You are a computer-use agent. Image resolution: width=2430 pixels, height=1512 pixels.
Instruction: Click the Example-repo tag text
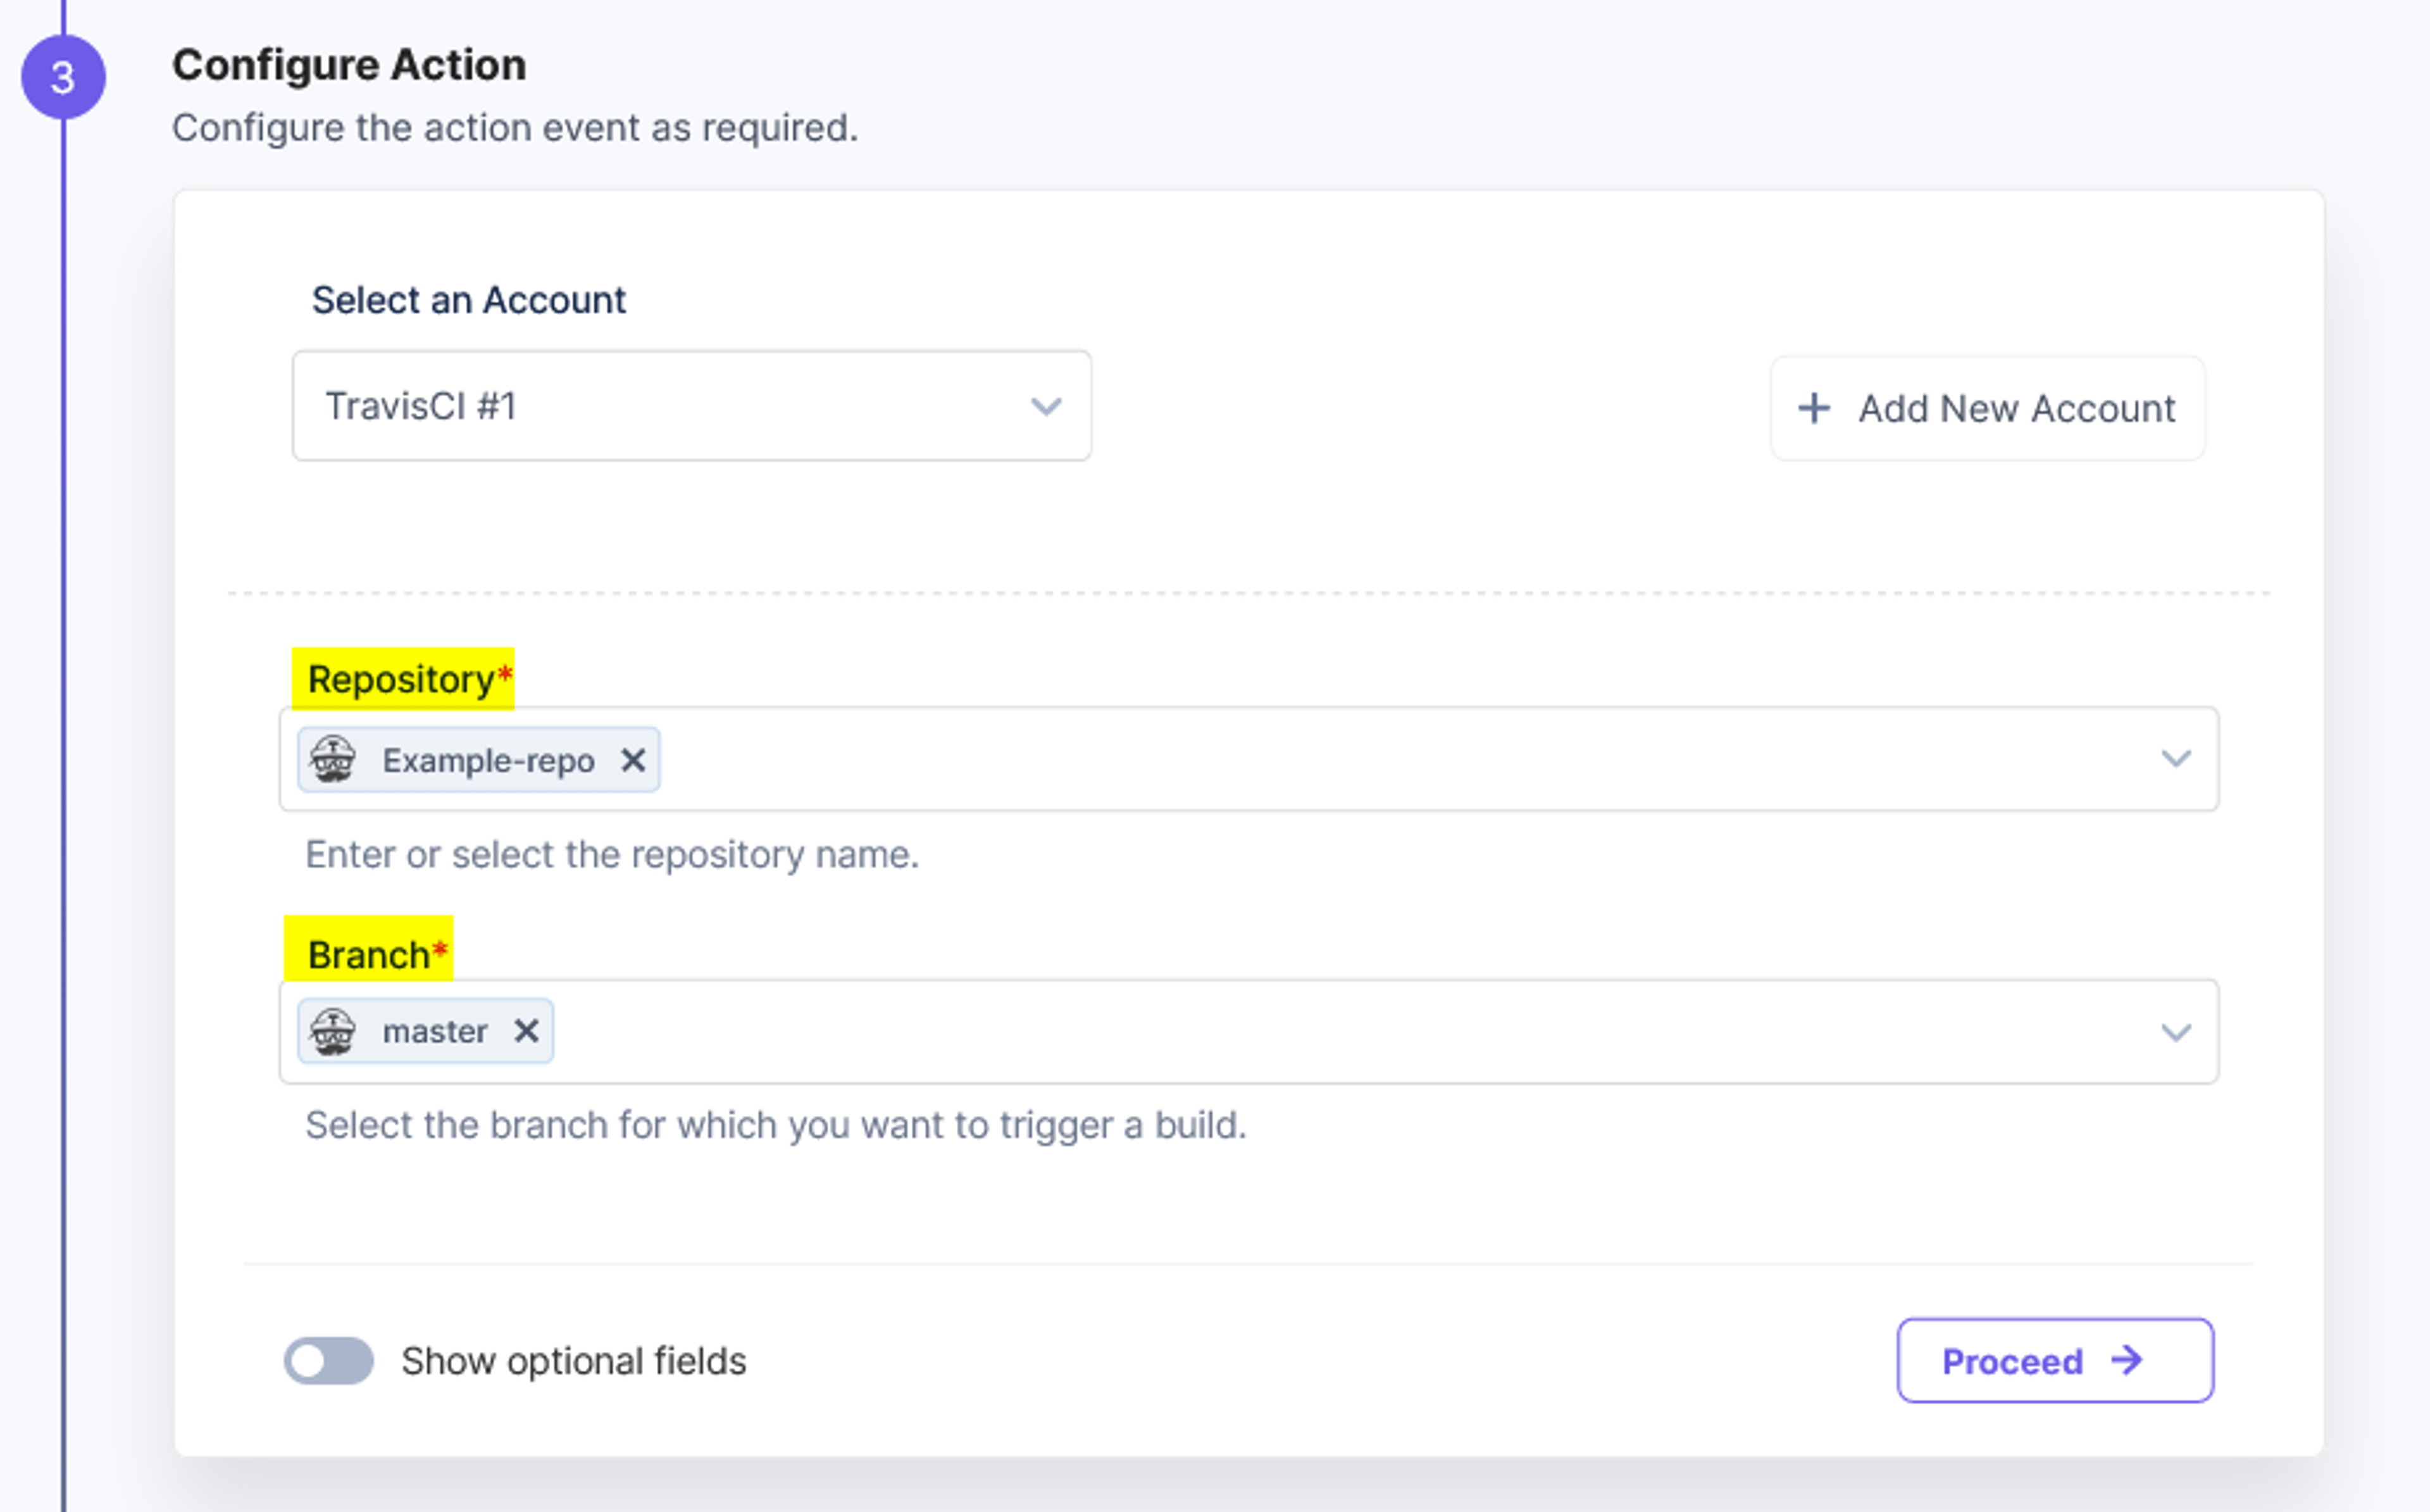(489, 761)
